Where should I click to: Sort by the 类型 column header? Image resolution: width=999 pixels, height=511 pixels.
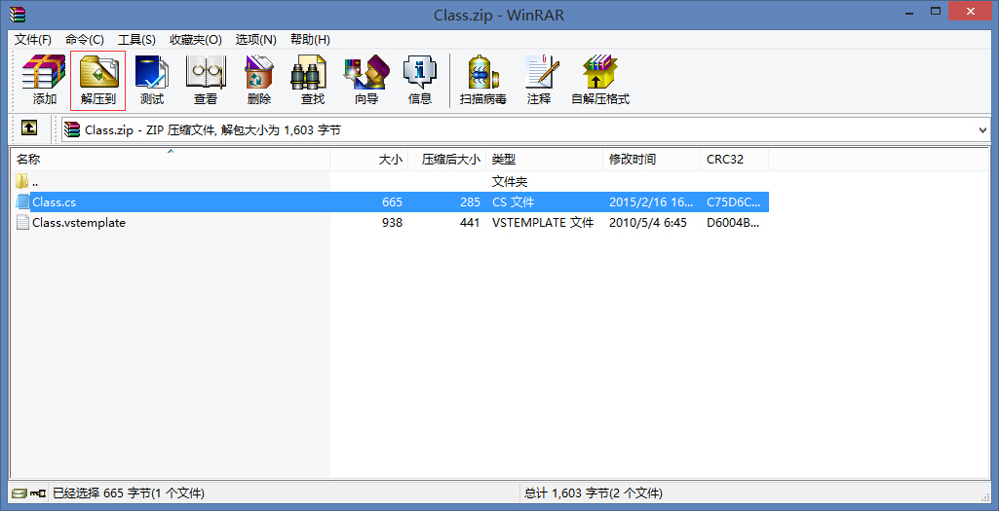coord(544,159)
